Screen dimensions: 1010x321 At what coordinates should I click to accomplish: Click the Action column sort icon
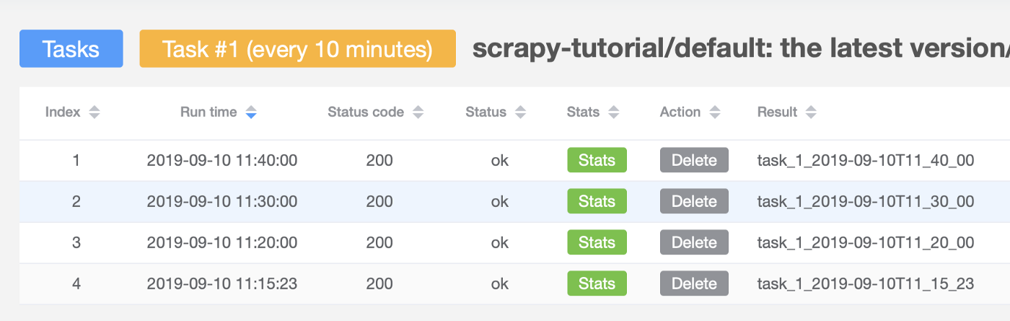(x=714, y=113)
